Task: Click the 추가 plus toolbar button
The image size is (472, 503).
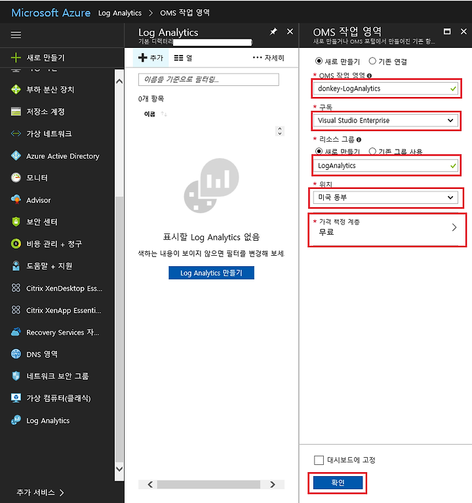Action: [x=151, y=58]
